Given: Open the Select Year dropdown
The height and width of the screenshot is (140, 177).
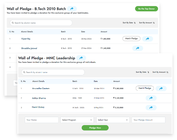Looking at the screenshot, I should [113, 120].
